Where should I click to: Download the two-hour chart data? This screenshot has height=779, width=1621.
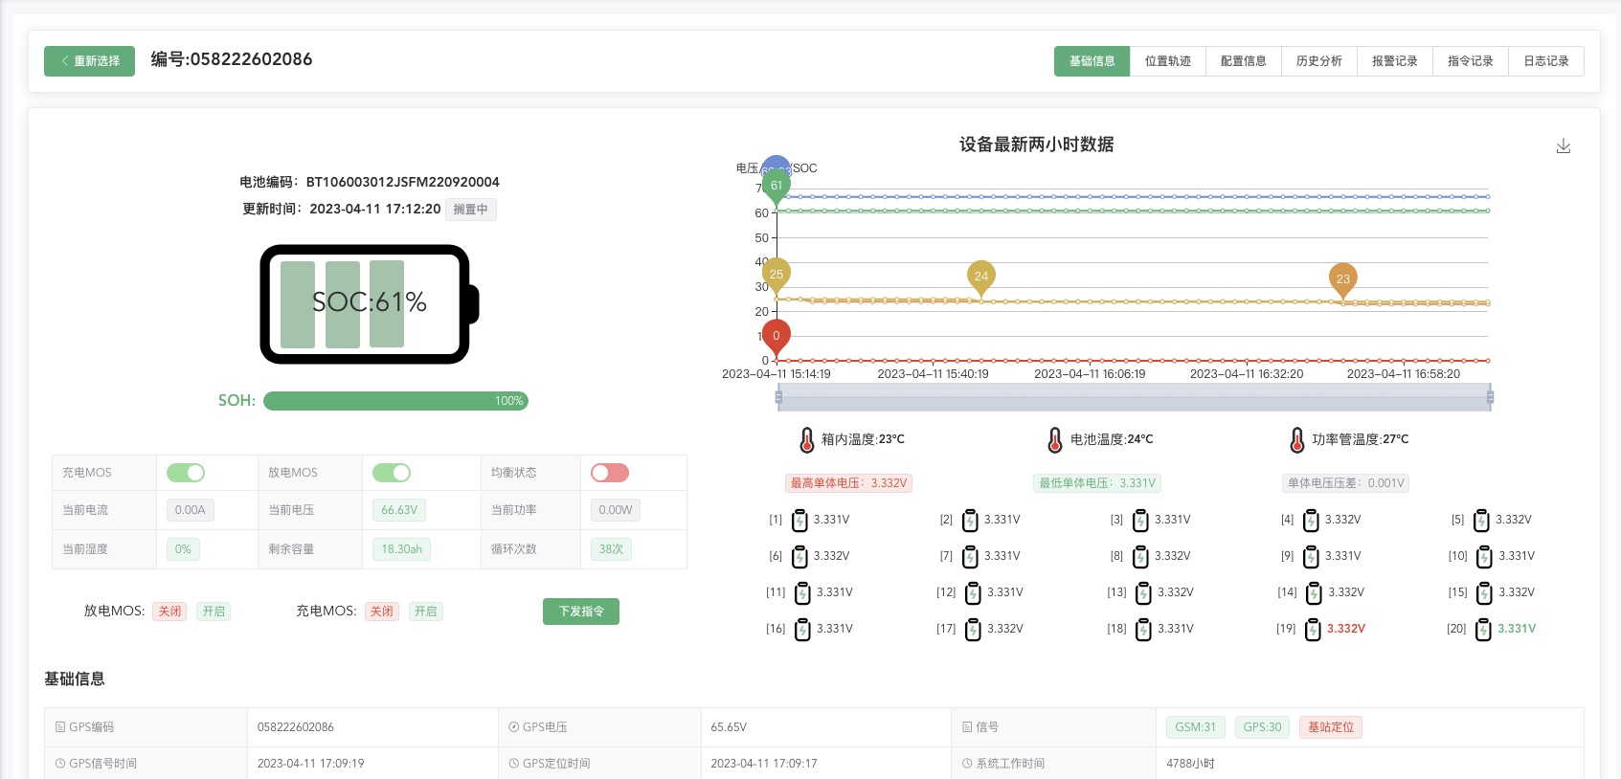[x=1564, y=145]
